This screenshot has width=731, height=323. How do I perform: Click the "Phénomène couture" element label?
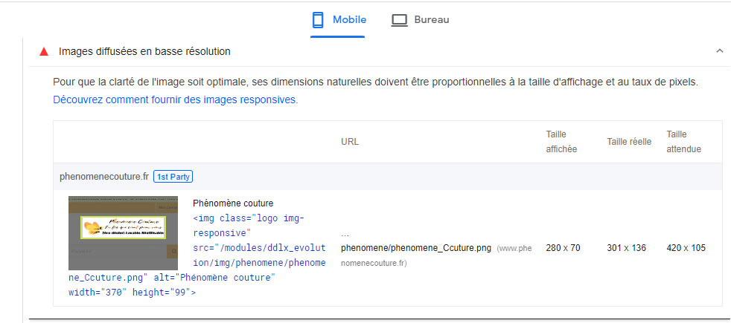pos(233,203)
